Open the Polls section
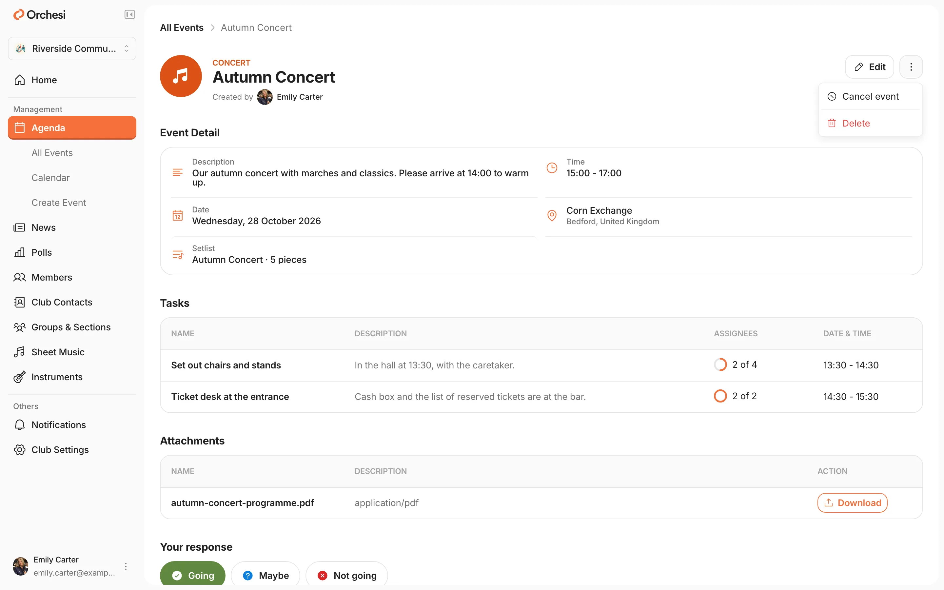The height and width of the screenshot is (590, 944). pos(72,252)
